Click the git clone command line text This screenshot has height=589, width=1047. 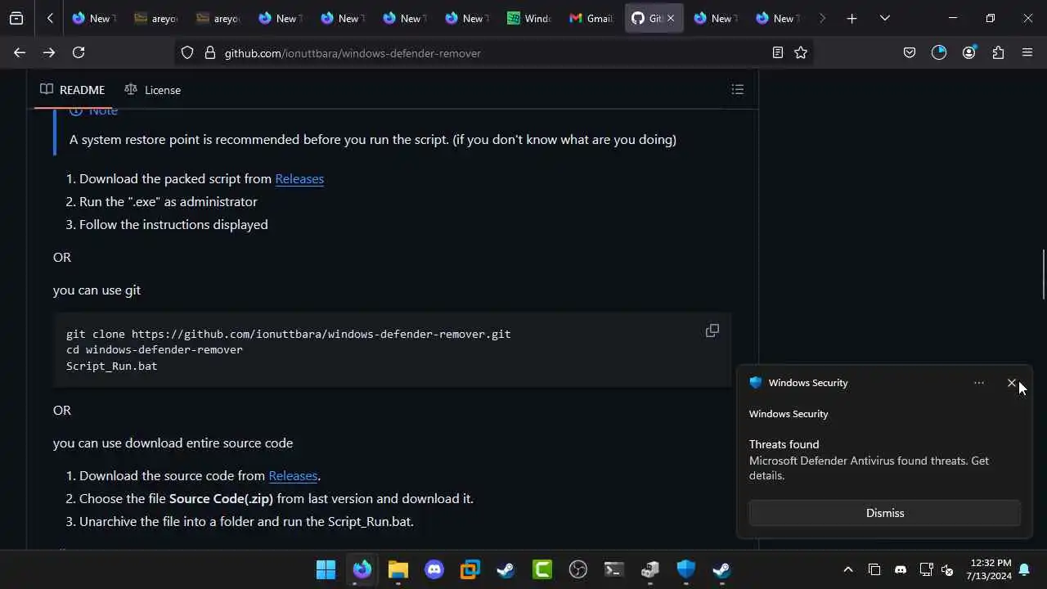click(x=288, y=334)
